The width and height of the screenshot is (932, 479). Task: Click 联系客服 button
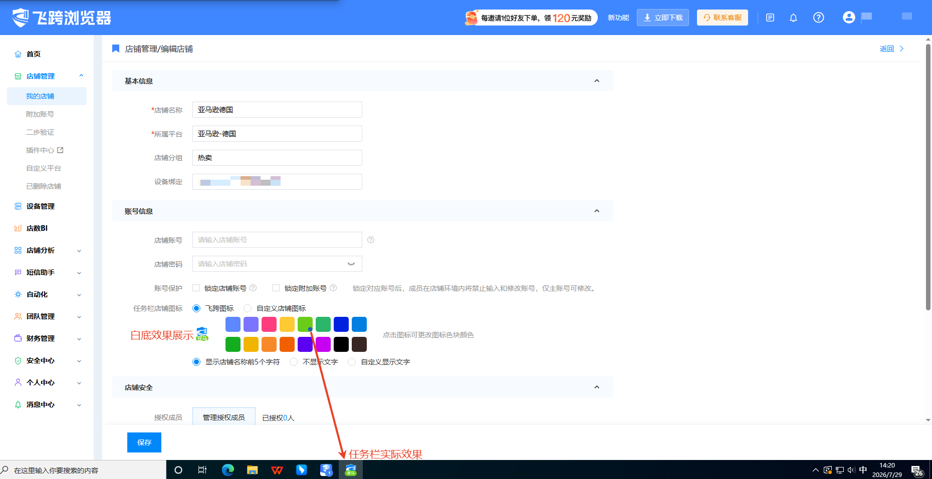(723, 18)
